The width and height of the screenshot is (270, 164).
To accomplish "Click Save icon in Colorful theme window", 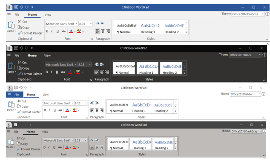I will pyautogui.click(x=16, y=7).
